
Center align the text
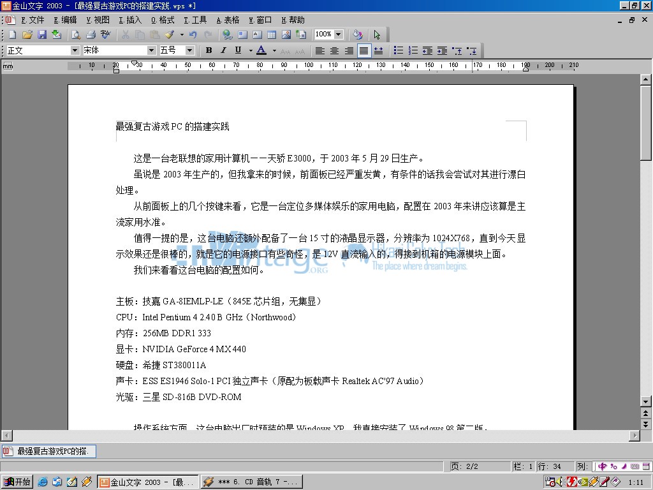(334, 50)
